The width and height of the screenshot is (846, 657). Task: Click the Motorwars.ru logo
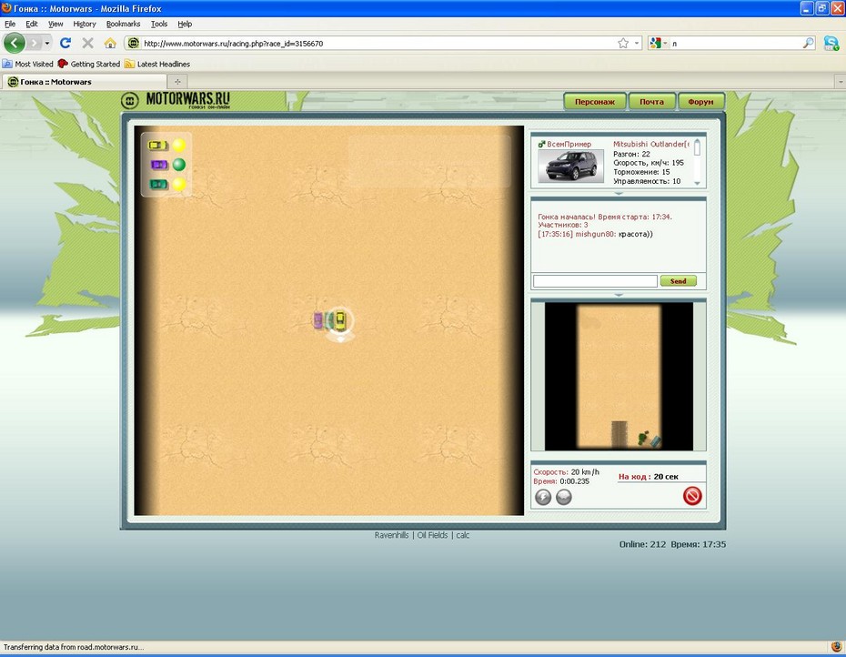(x=177, y=100)
